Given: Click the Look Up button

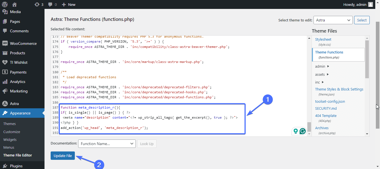Looking at the screenshot, I should [x=147, y=144].
